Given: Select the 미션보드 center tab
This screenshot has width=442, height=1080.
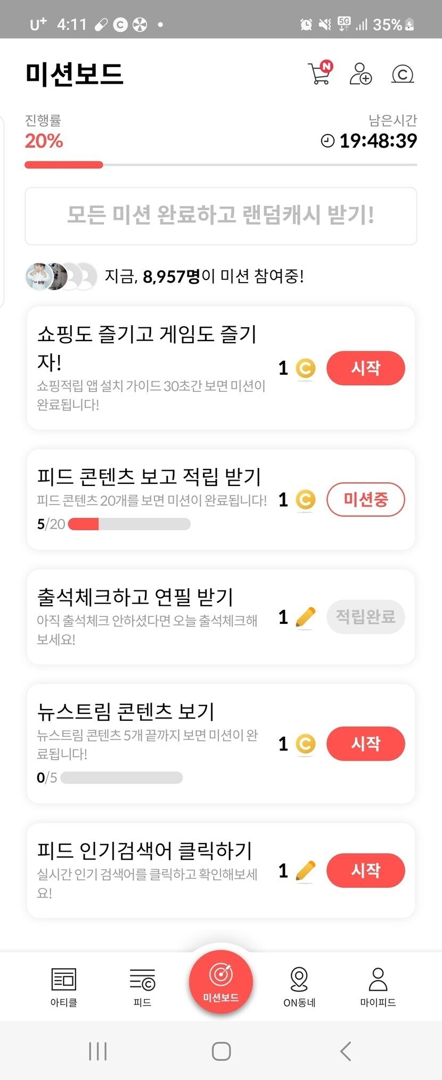Looking at the screenshot, I should pyautogui.click(x=220, y=982).
